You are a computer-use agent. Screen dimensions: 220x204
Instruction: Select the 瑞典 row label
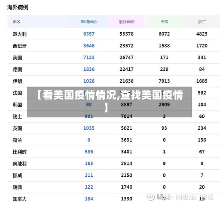point(17,187)
